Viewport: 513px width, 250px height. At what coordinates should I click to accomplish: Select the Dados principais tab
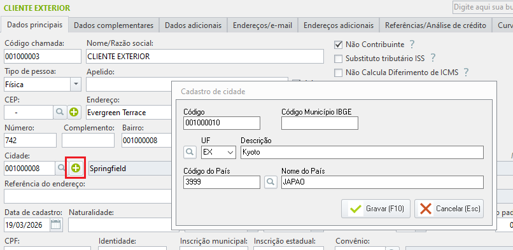pos(34,25)
